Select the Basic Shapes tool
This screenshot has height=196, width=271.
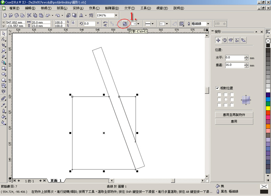click(3, 86)
